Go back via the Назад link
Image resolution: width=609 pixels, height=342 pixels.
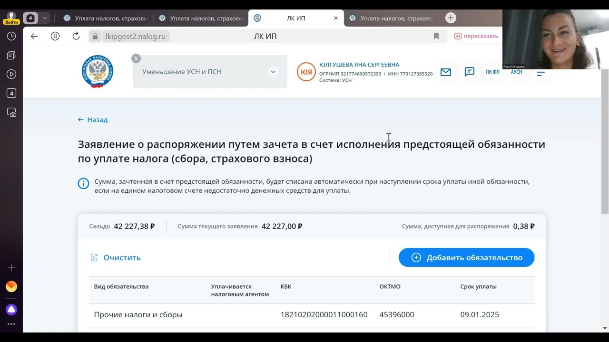(93, 120)
